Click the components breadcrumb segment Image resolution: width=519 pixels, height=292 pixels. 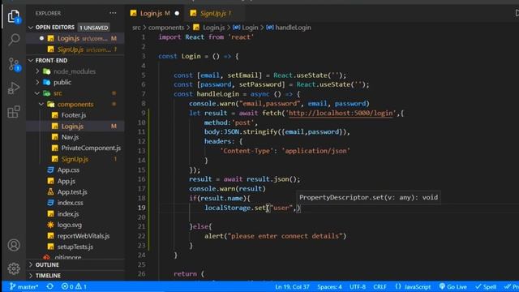pos(165,28)
